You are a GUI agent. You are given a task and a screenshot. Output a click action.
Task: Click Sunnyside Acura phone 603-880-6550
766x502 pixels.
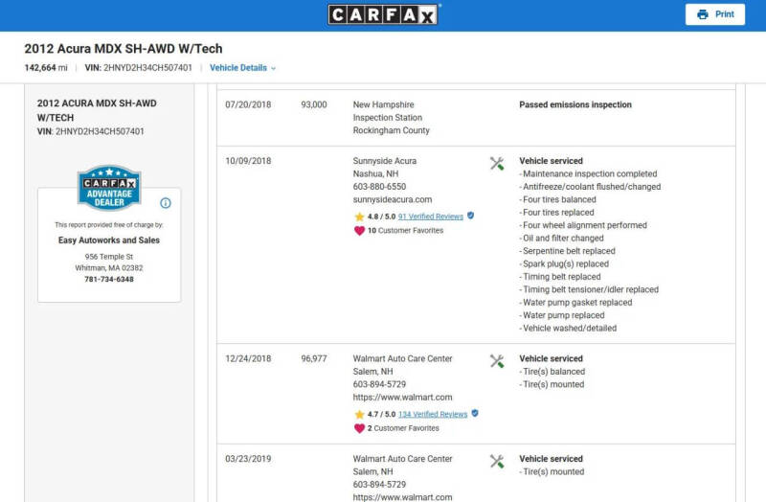[x=379, y=187]
